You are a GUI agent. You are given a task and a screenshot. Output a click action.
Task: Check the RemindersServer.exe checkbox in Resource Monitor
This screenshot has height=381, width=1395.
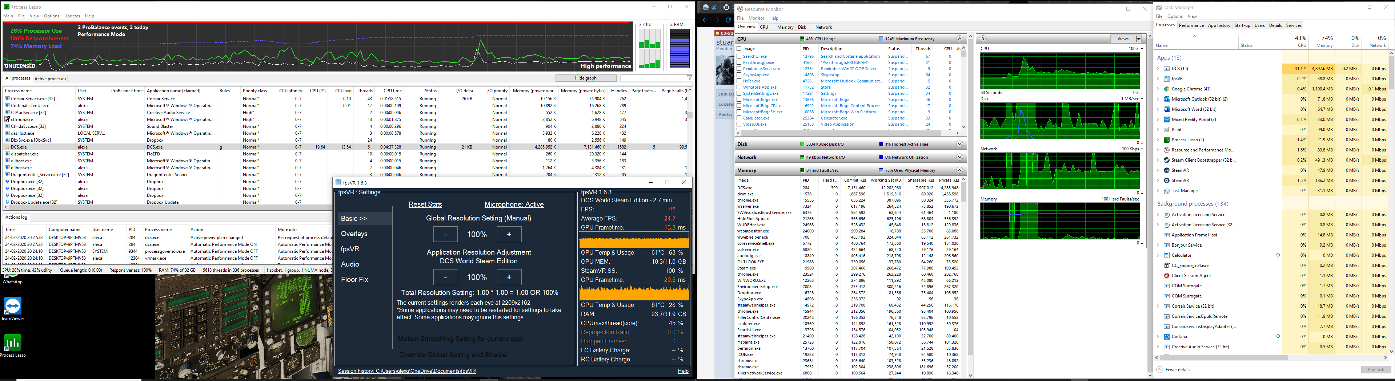coord(739,69)
